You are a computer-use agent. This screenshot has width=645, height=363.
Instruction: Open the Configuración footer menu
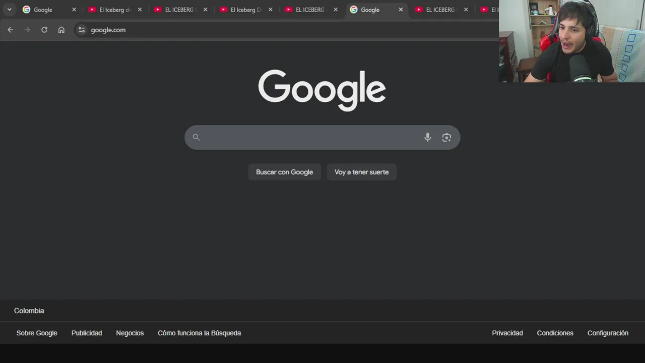[608, 333]
